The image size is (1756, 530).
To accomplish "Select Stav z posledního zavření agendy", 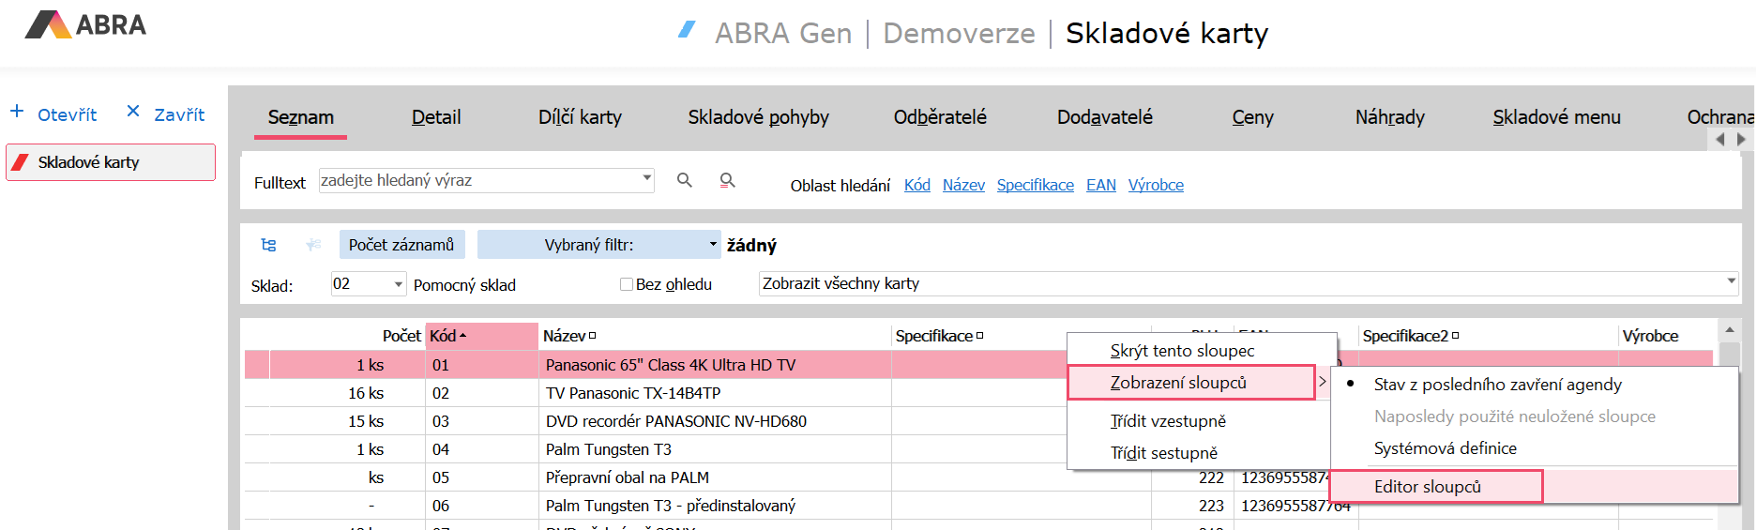I will (x=1497, y=385).
